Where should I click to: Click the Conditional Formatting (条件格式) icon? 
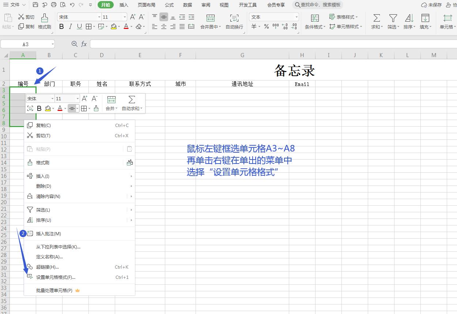[x=315, y=18]
